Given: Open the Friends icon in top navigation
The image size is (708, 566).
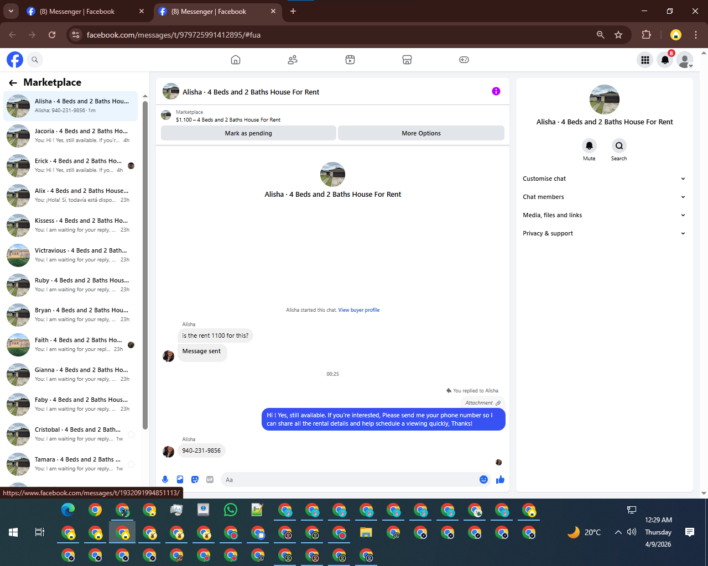Looking at the screenshot, I should [x=293, y=60].
